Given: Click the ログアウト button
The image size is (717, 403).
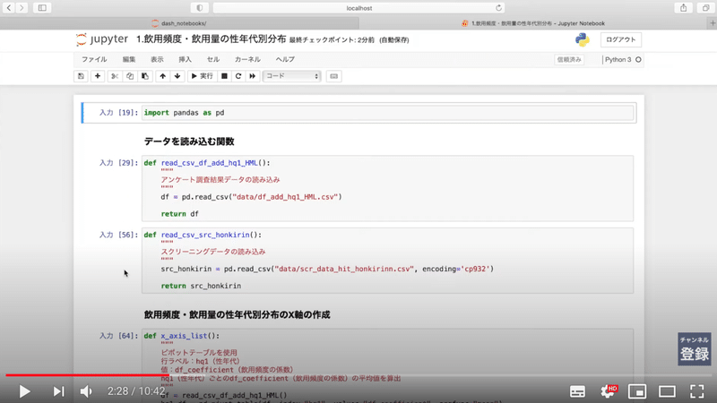Looking at the screenshot, I should pyautogui.click(x=620, y=39).
